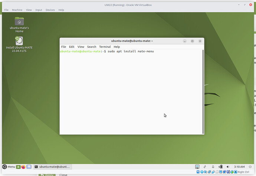This screenshot has height=176, width=256.
Task: Open terminal File menu
Action: pyautogui.click(x=63, y=47)
